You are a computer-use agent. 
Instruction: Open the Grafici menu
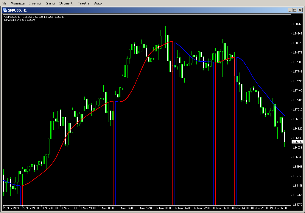[50, 3]
